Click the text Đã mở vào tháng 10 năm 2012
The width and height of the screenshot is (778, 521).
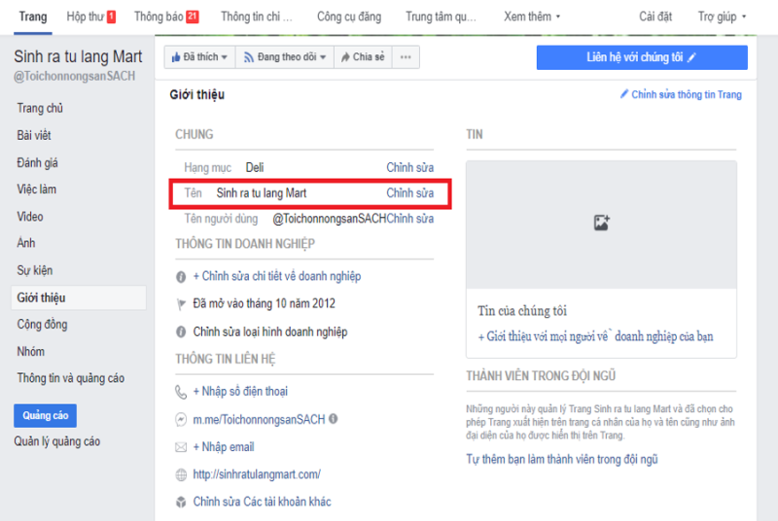click(264, 303)
